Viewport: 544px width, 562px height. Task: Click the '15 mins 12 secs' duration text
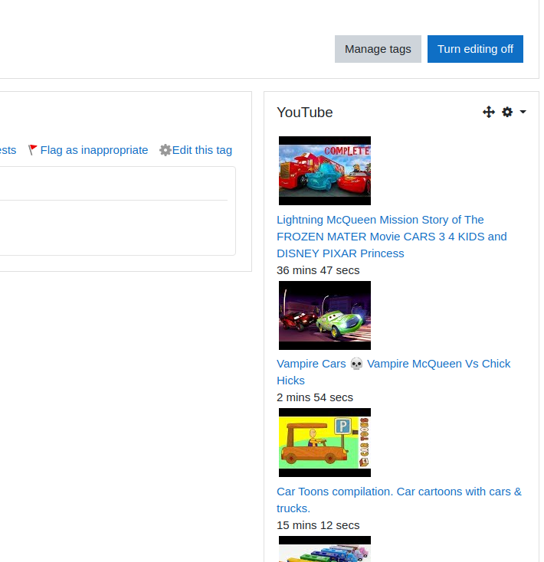(x=318, y=525)
